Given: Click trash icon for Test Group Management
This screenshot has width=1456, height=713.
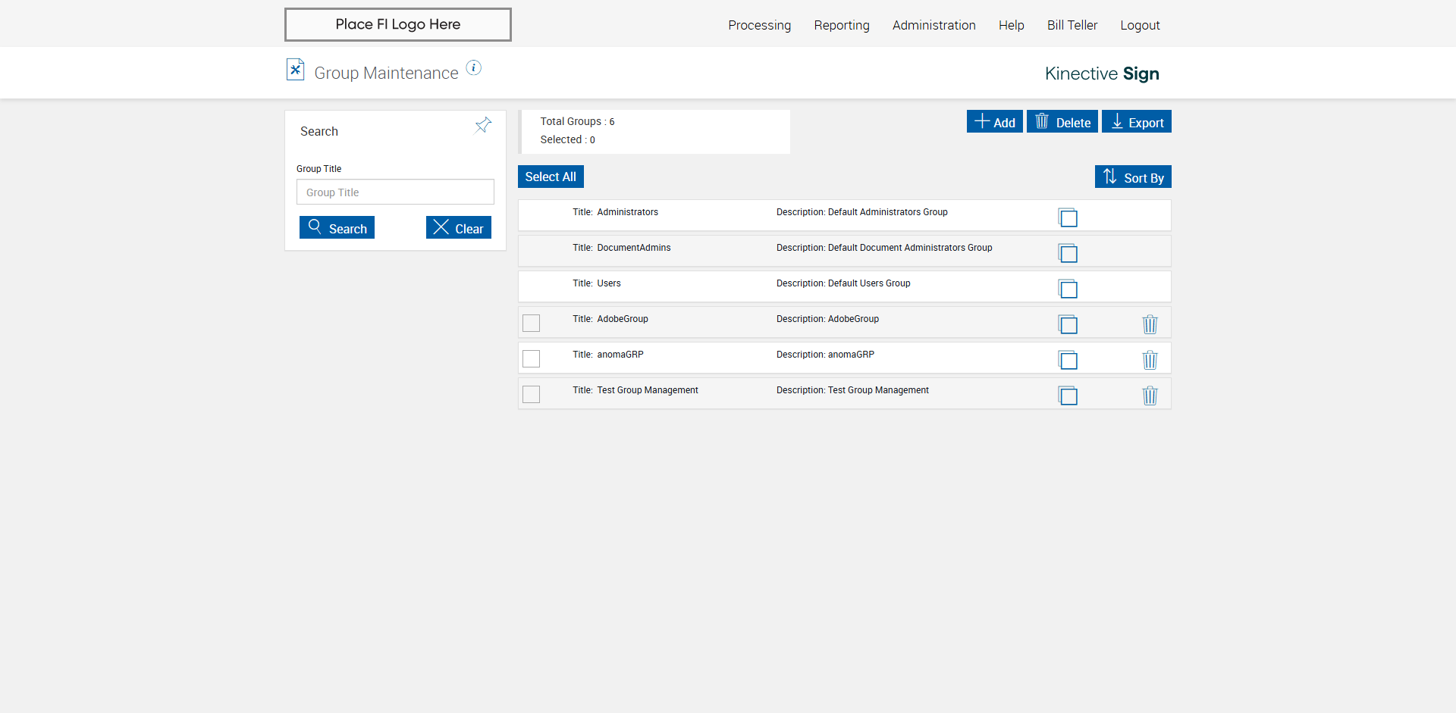Looking at the screenshot, I should pos(1150,396).
